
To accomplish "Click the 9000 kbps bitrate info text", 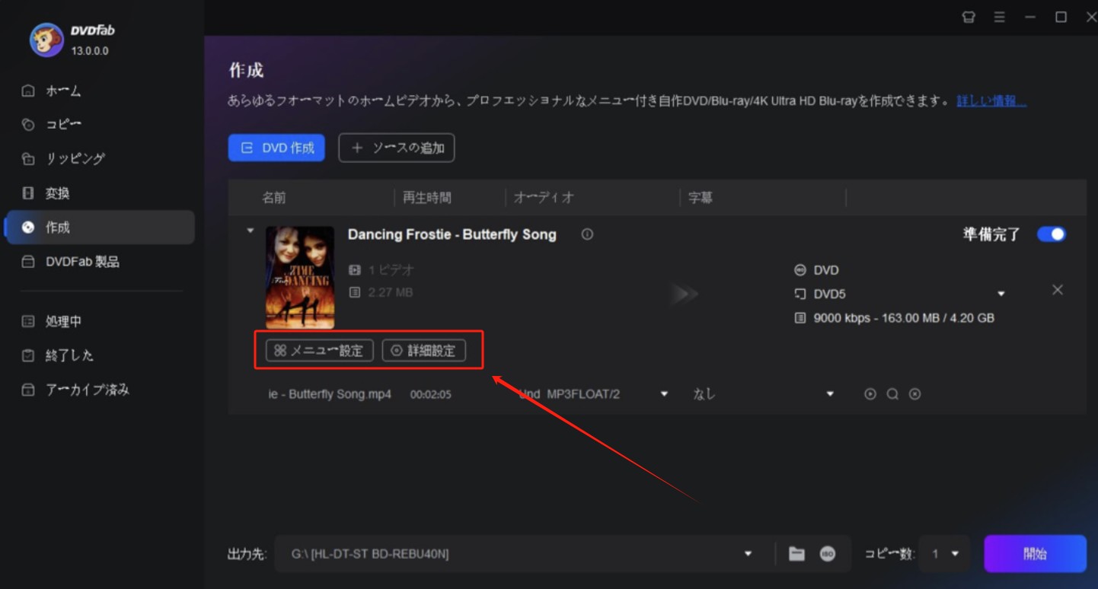I will [x=904, y=318].
